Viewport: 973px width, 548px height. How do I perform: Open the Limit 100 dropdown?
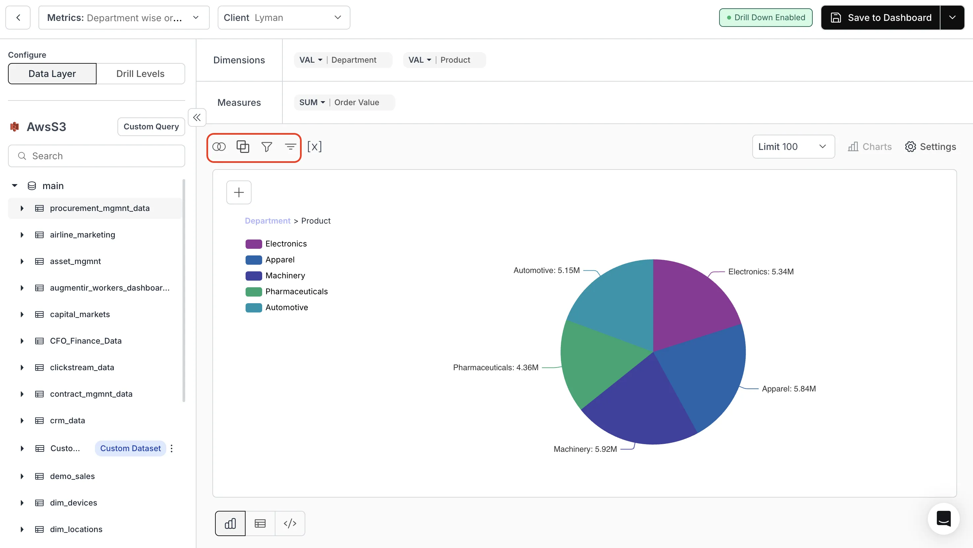pos(793,147)
